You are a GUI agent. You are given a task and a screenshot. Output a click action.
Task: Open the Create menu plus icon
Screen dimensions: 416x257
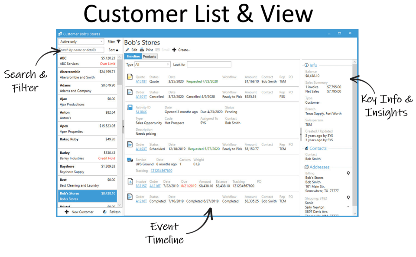pos(174,50)
